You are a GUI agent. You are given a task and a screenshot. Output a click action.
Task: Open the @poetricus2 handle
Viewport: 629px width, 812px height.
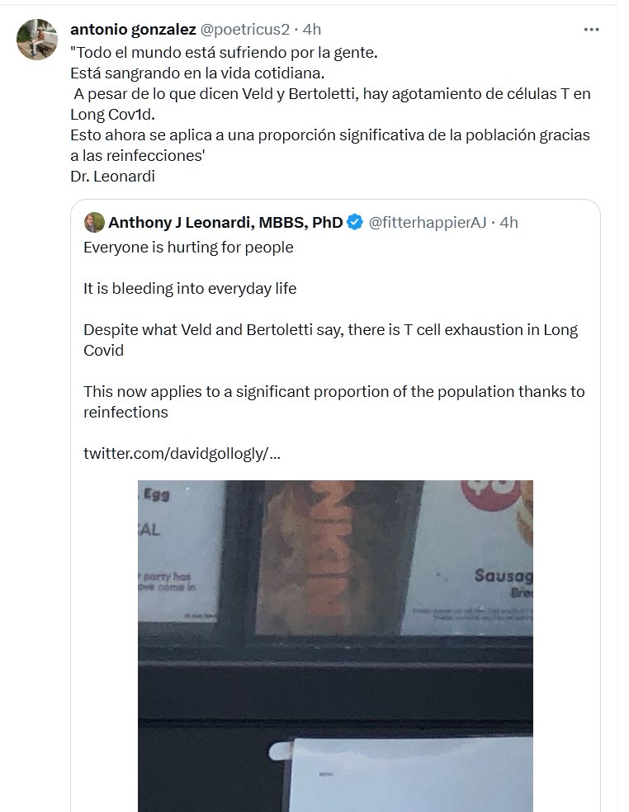pyautogui.click(x=246, y=30)
